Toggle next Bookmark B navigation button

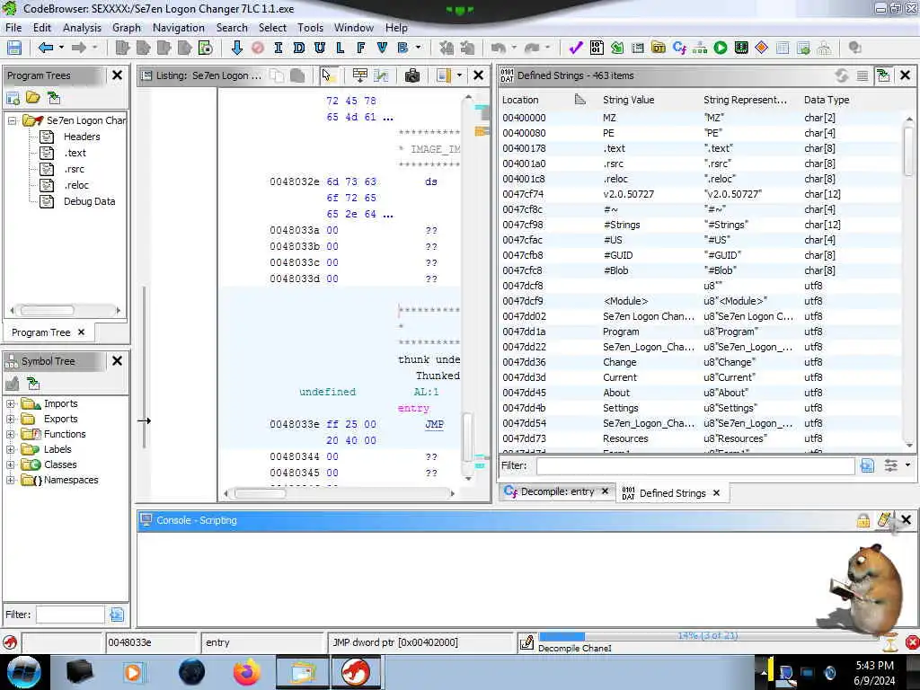[x=403, y=49]
